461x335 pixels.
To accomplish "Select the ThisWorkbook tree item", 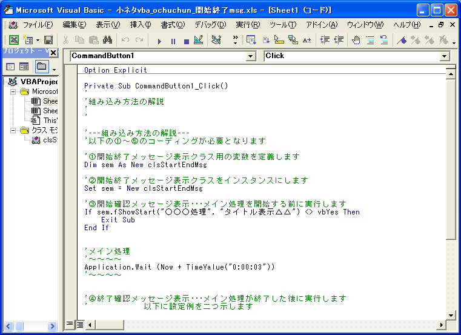I will (50, 121).
